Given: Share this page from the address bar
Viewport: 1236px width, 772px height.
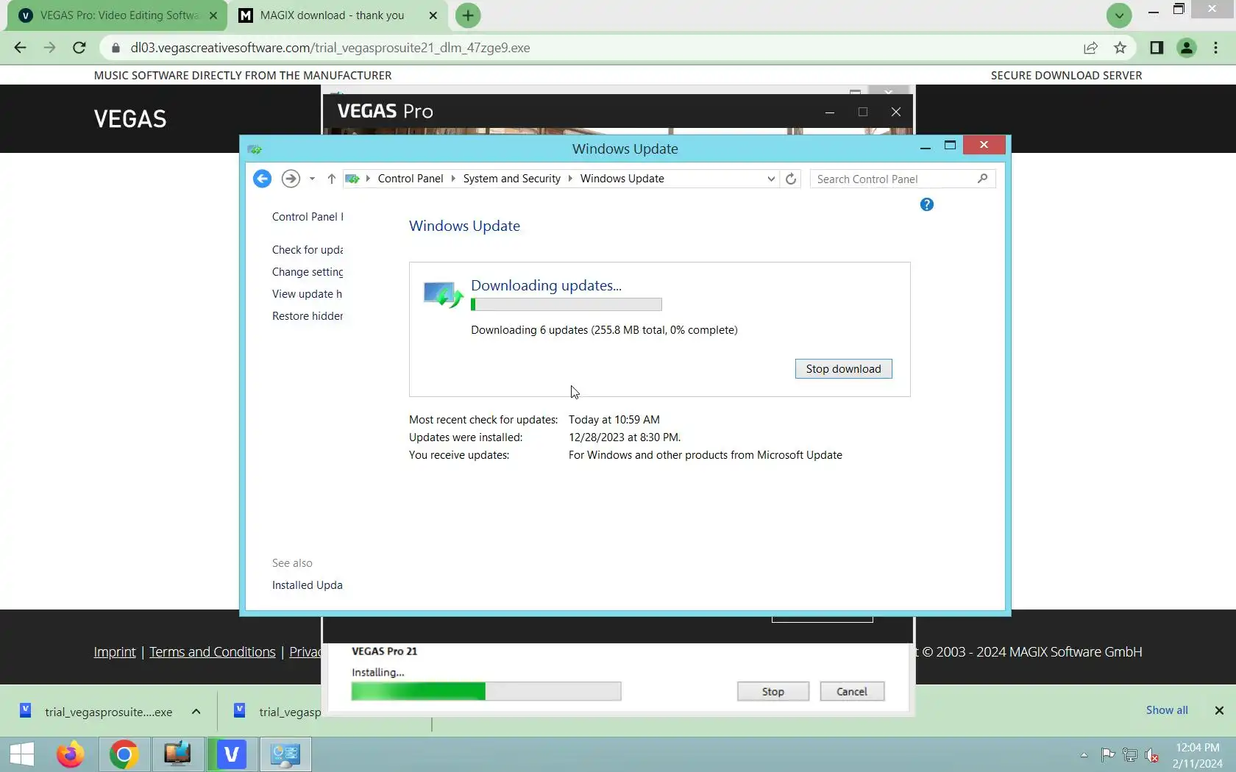Looking at the screenshot, I should point(1090,48).
